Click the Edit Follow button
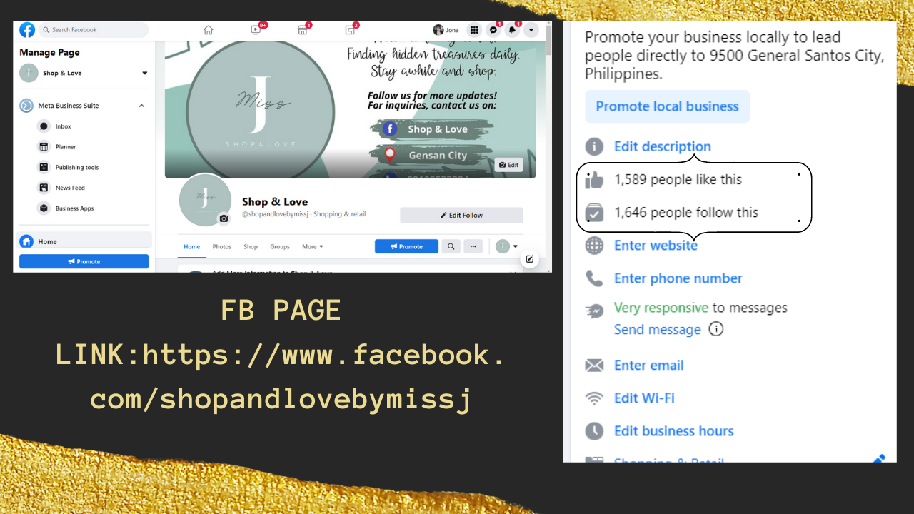 [x=461, y=215]
